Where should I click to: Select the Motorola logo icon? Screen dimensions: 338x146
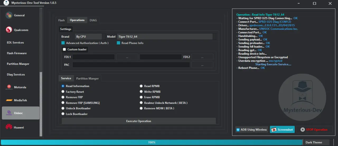pos(9,87)
